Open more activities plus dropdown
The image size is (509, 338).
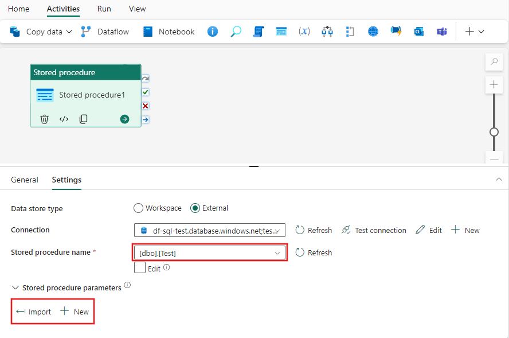[475, 32]
